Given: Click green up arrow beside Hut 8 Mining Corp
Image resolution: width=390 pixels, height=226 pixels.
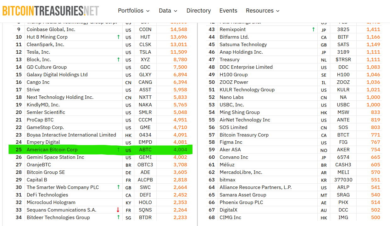Looking at the screenshot, I should (118, 37).
